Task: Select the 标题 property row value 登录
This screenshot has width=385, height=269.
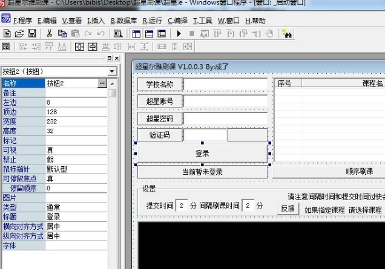Action: [76, 217]
